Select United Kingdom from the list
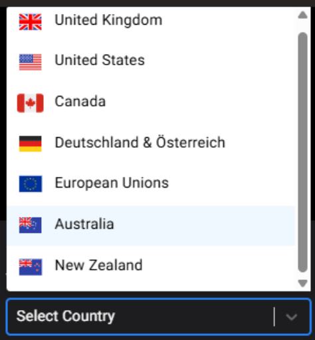 pos(151,21)
